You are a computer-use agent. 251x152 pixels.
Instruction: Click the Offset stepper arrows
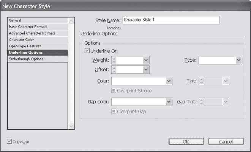pyautogui.click(x=114, y=70)
